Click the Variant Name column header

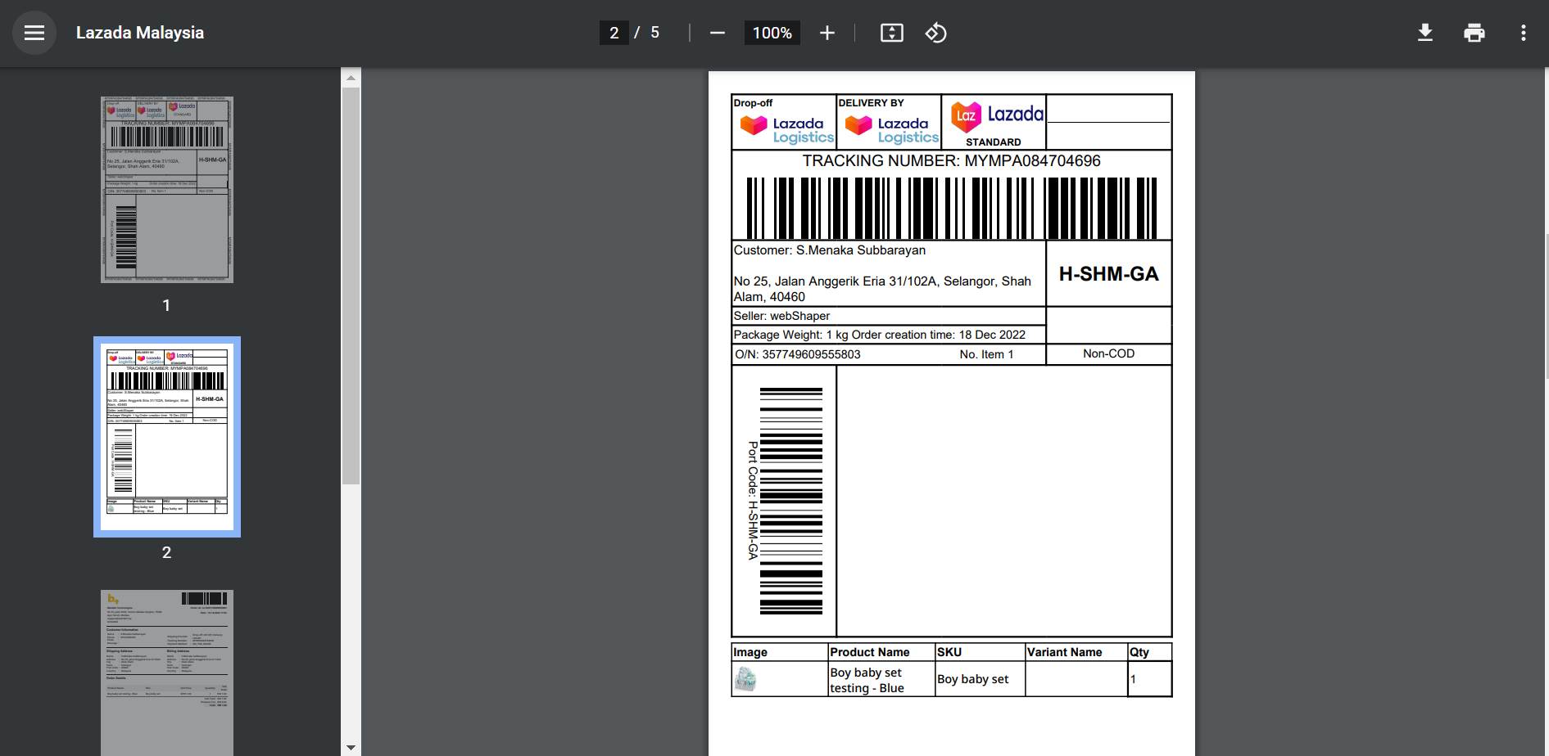(x=1065, y=652)
